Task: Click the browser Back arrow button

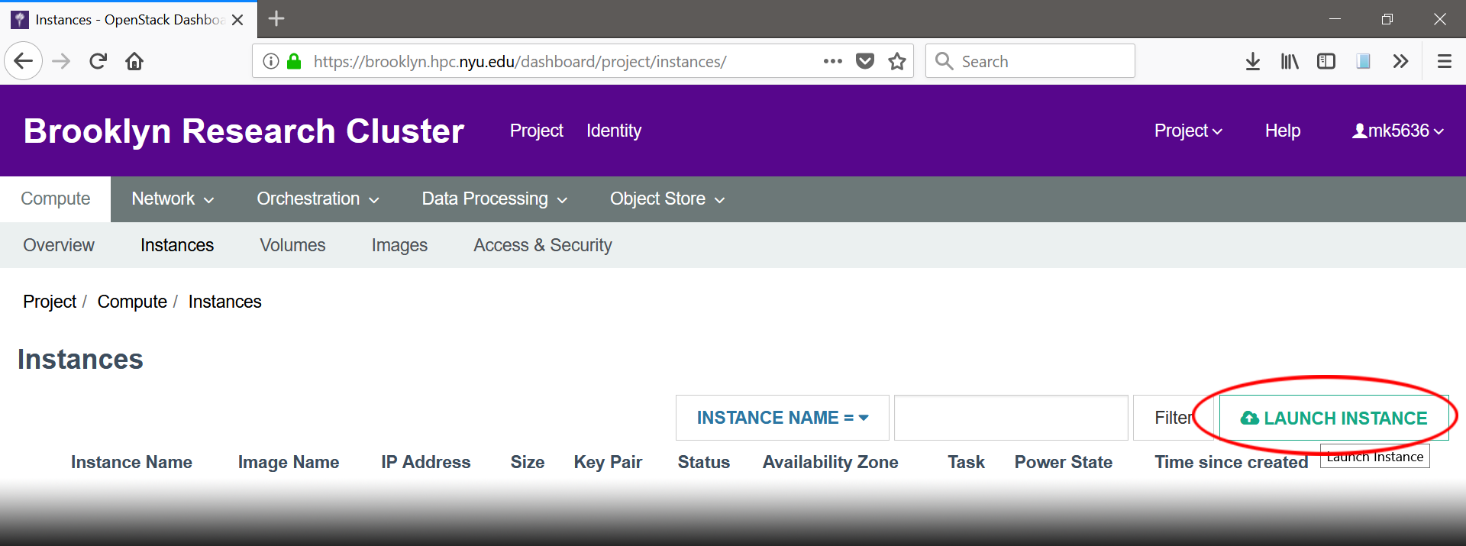Action: 23,61
